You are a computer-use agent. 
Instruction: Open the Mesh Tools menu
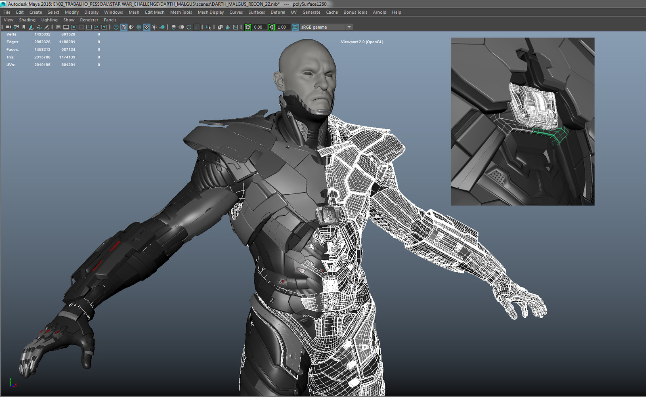[x=181, y=12]
